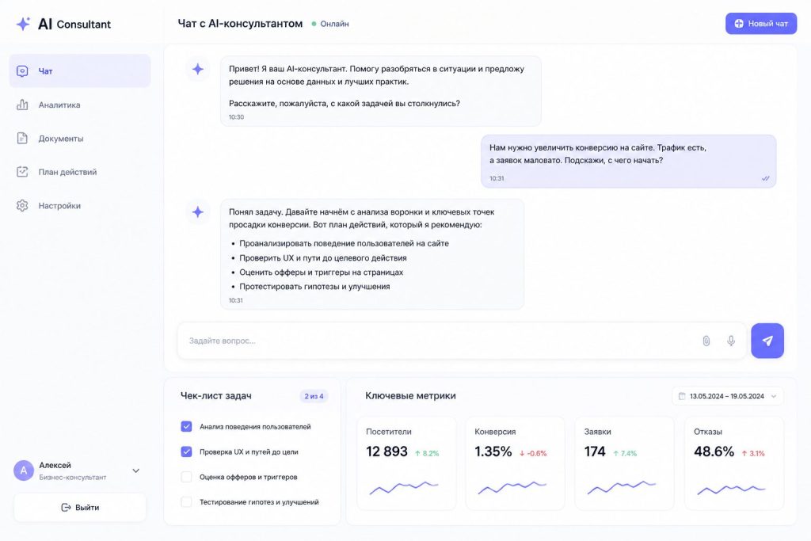Click the AI avatar next to the action plan message
The width and height of the screenshot is (811, 541).
point(197,211)
